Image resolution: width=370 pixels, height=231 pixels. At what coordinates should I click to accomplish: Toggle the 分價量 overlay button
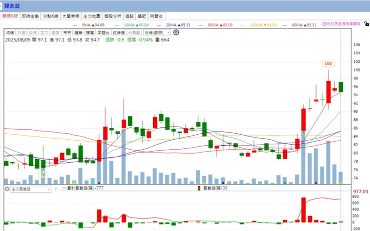pyautogui.click(x=134, y=32)
